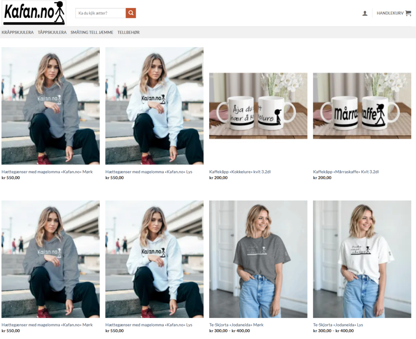Open the Mårraskaffe mug product image
Screen dimensions: 416x339
(362, 106)
